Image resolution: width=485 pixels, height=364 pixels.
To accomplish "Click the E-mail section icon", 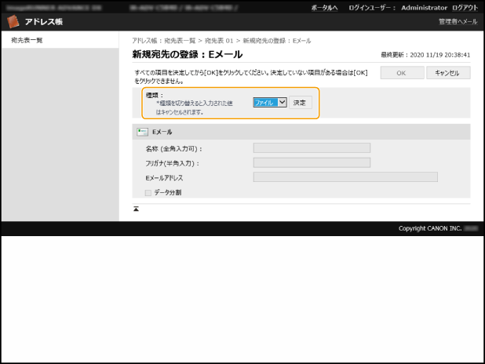I will coord(143,132).
